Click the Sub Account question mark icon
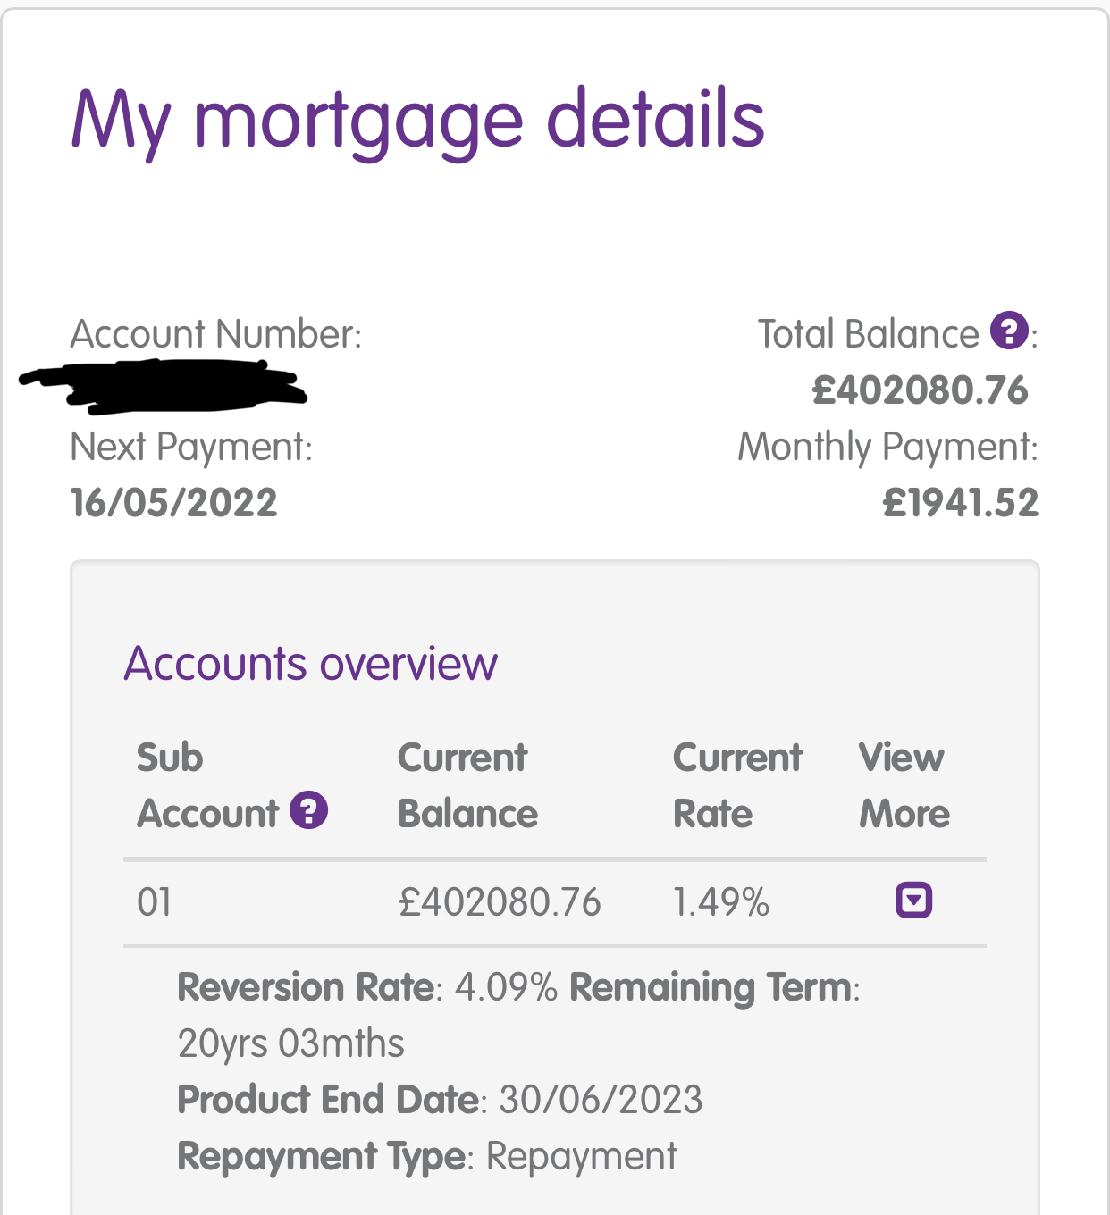1110x1215 pixels. point(309,810)
